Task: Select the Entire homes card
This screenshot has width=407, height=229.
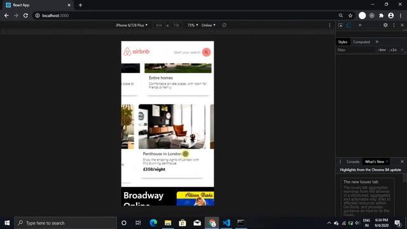Action: pyautogui.click(x=178, y=79)
